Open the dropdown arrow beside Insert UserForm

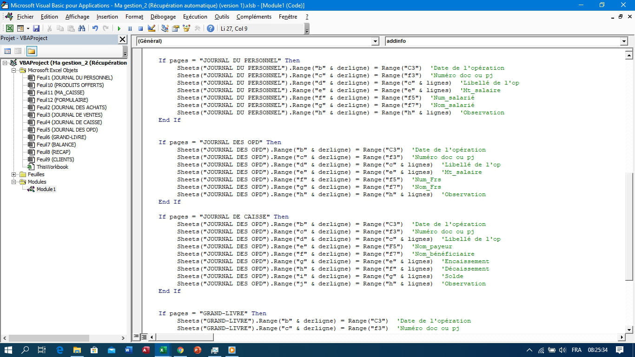tap(28, 28)
